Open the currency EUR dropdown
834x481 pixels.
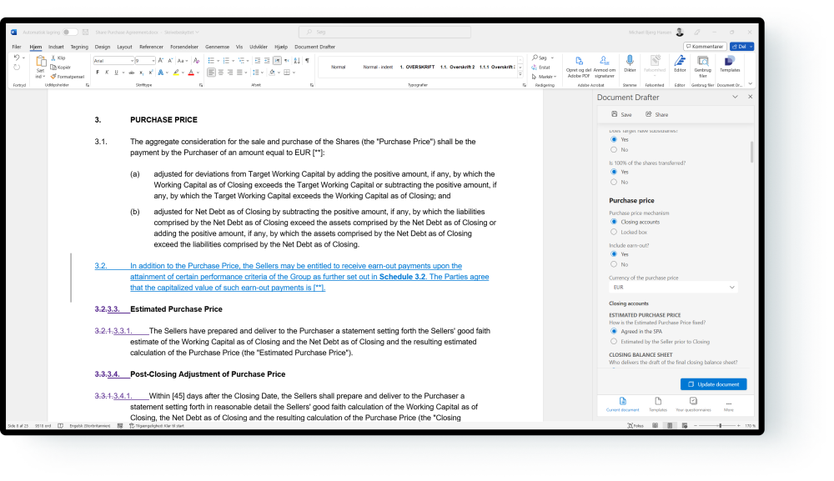(673, 288)
